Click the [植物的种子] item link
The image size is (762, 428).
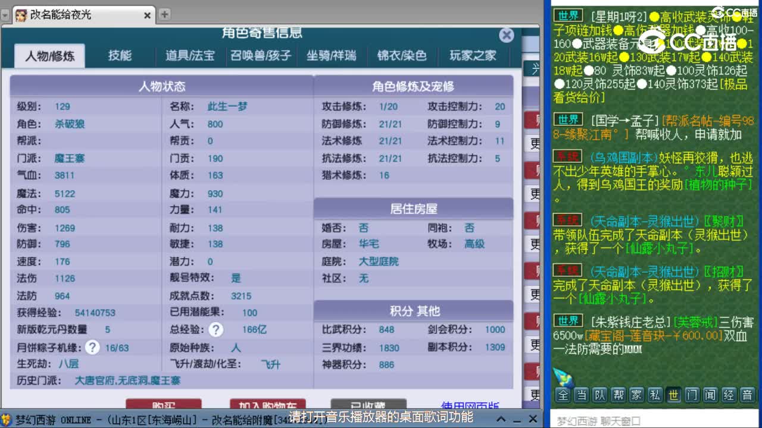[719, 185]
